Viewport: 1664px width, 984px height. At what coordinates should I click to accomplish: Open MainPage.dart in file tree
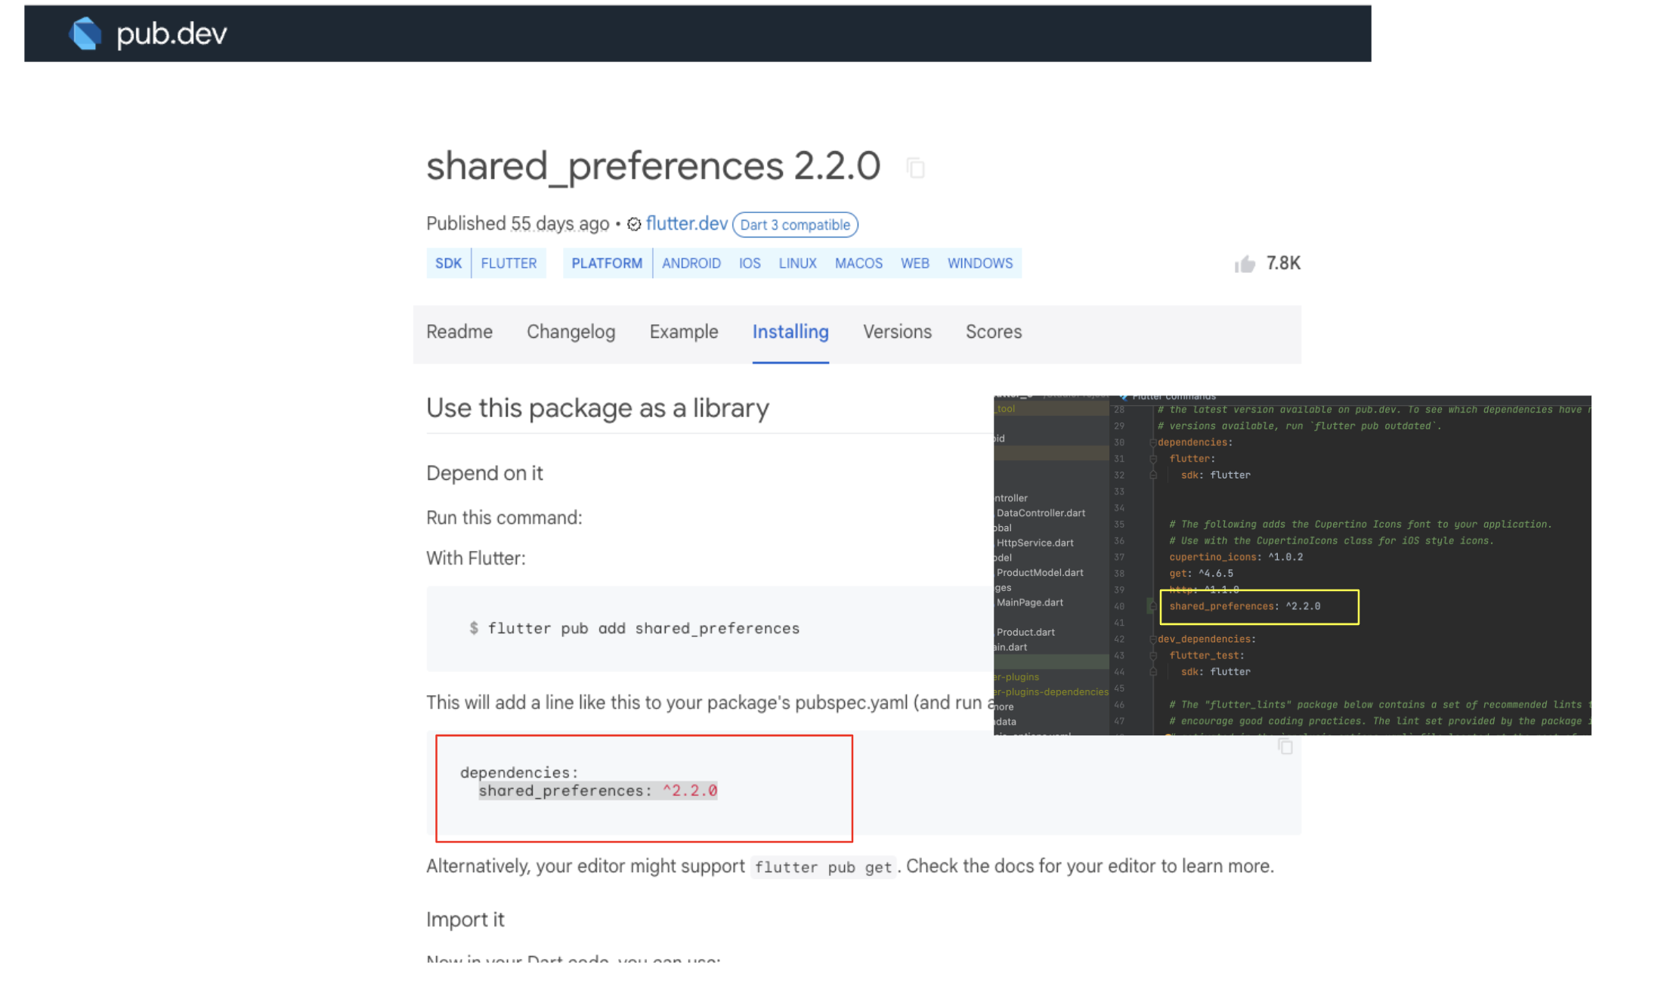click(1029, 602)
